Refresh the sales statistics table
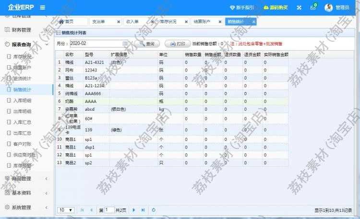 [154, 210]
